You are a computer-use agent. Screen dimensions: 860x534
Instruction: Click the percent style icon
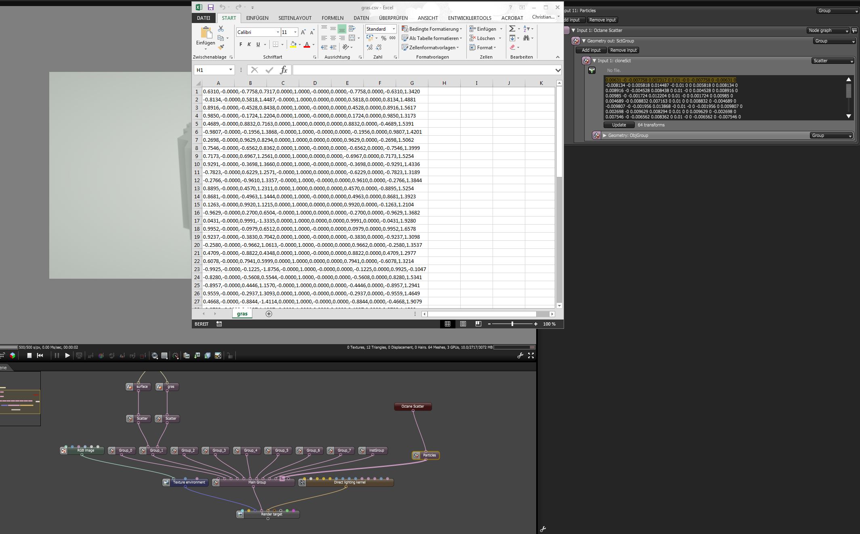pos(384,38)
